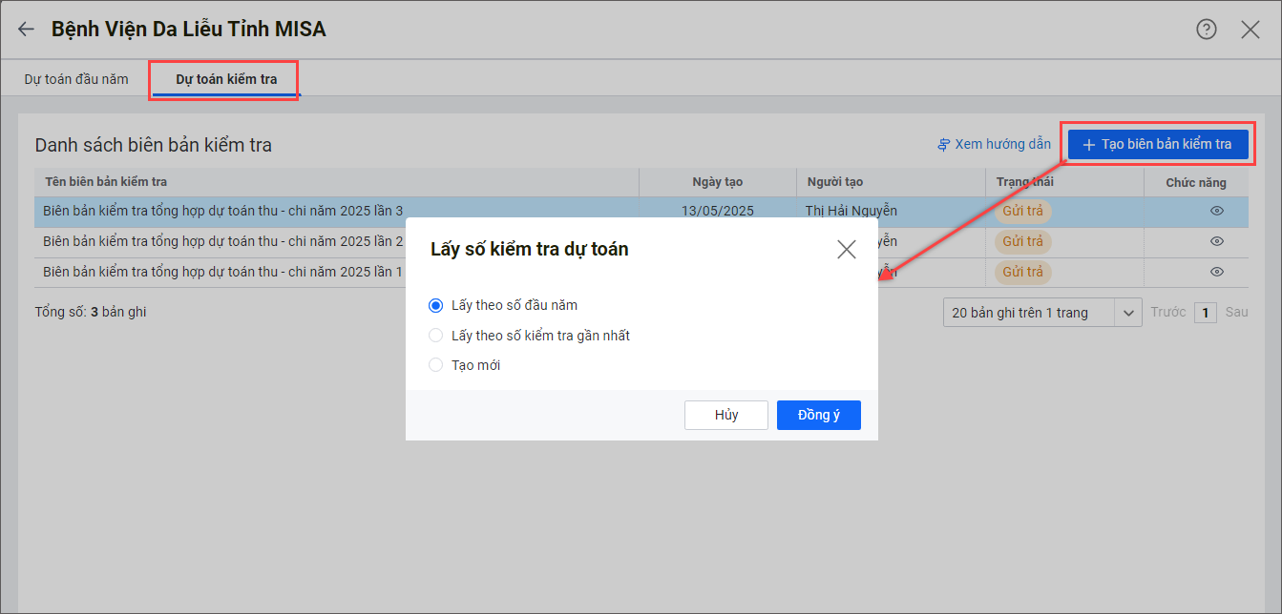Viewport: 1282px width, 614px height.
Task: Open the help question mark icon
Action: pos(1207,30)
